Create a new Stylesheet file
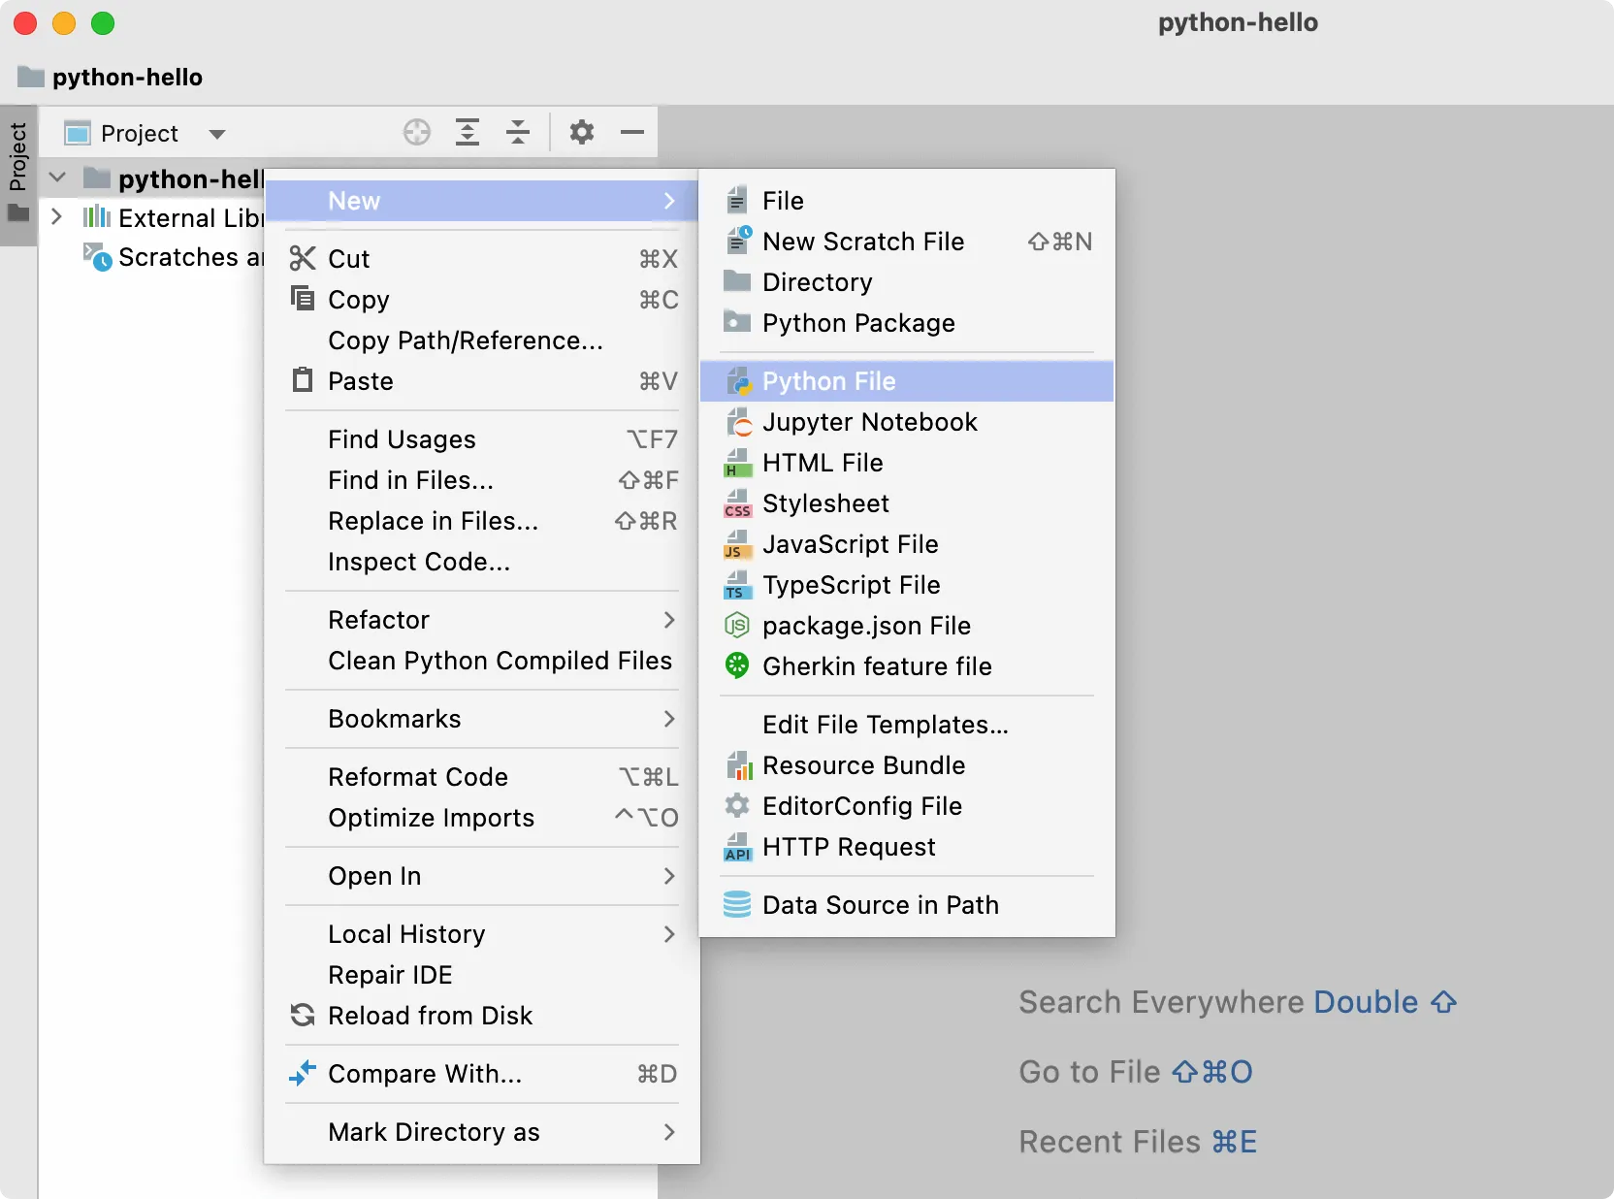Image resolution: width=1614 pixels, height=1199 pixels. (824, 502)
